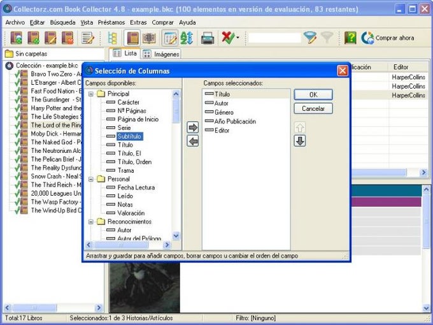Select The Gunslinger in collection tree
The image size is (433, 325).
[56, 99]
